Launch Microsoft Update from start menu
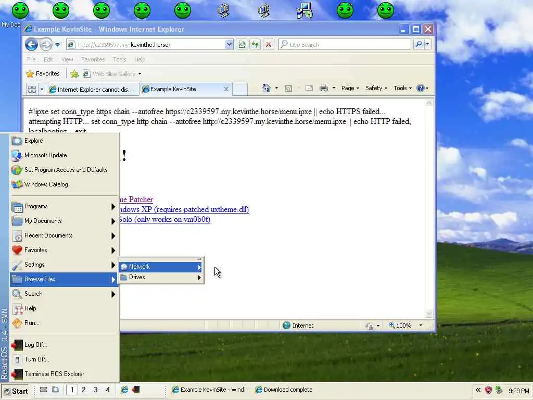 pyautogui.click(x=65, y=155)
